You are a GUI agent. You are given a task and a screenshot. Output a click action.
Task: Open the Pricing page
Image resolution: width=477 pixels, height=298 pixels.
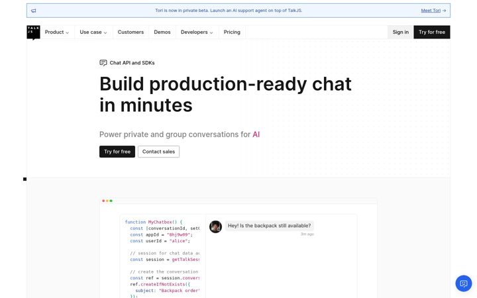click(232, 32)
